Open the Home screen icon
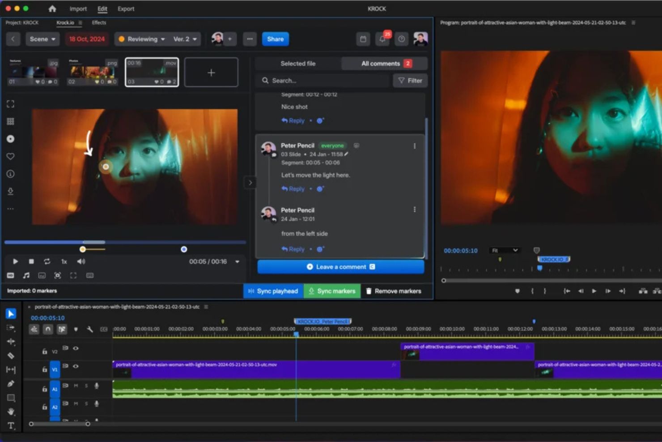Image resolution: width=662 pixels, height=442 pixels. [x=52, y=9]
